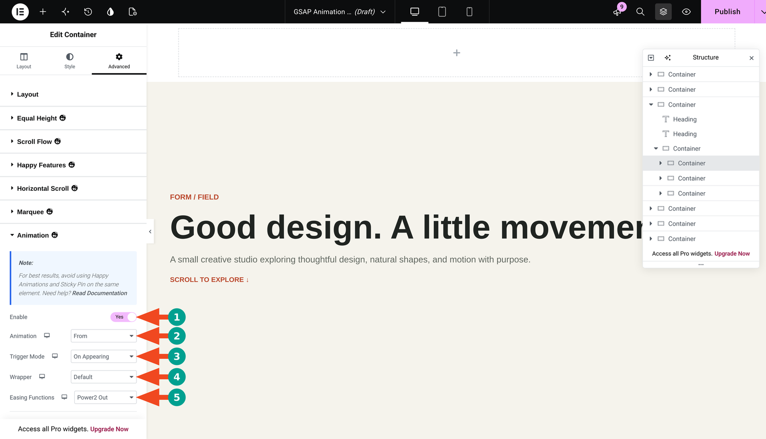Collapse the Animation section
766x439 pixels.
(x=73, y=235)
